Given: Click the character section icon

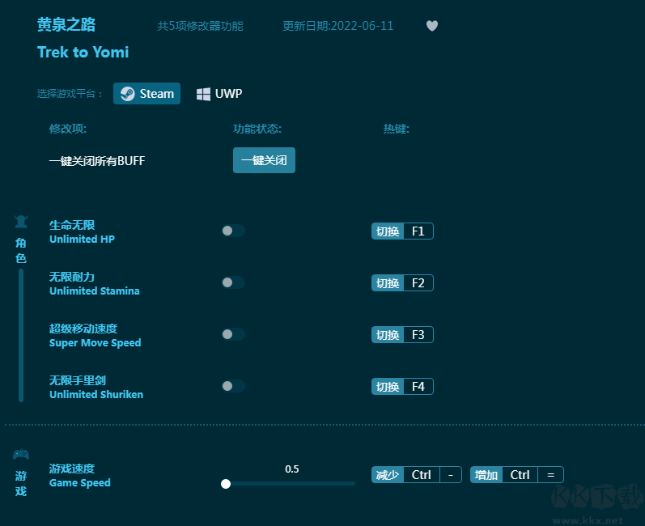Looking at the screenshot, I should click(x=21, y=222).
